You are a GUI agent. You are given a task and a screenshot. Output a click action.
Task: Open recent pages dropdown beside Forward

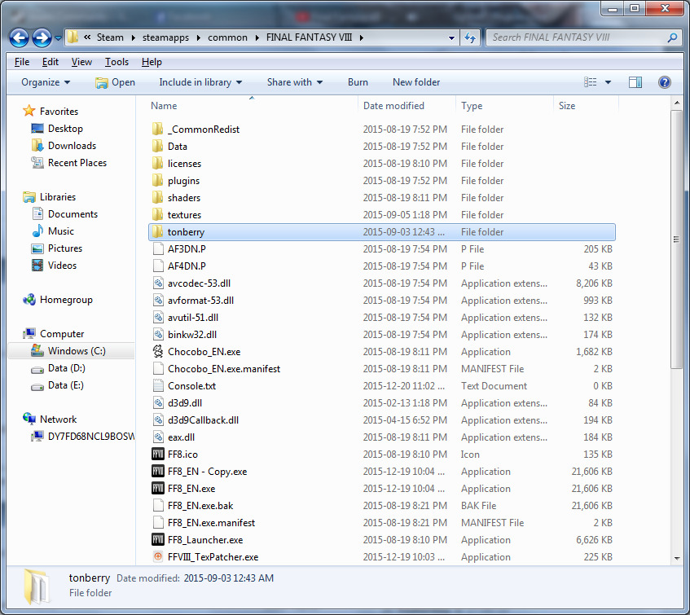(x=58, y=38)
